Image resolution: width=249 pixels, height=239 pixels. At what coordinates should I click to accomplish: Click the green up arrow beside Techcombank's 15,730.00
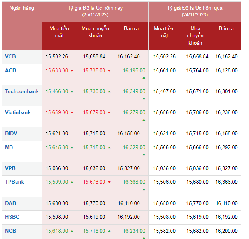point(110,92)
